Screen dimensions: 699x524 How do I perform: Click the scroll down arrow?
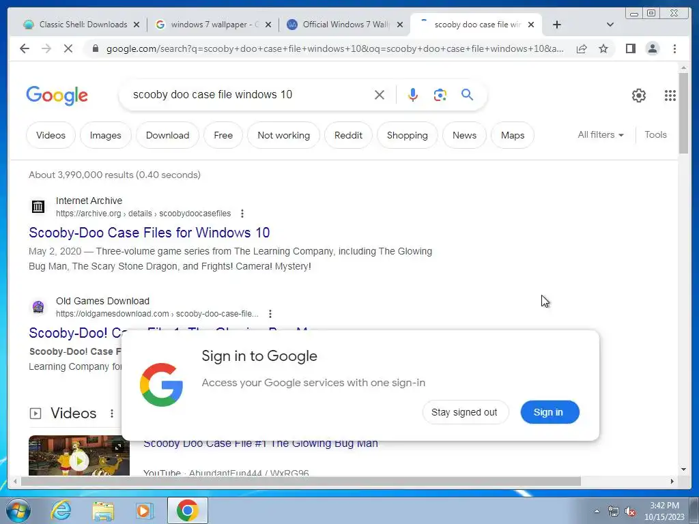[683, 469]
